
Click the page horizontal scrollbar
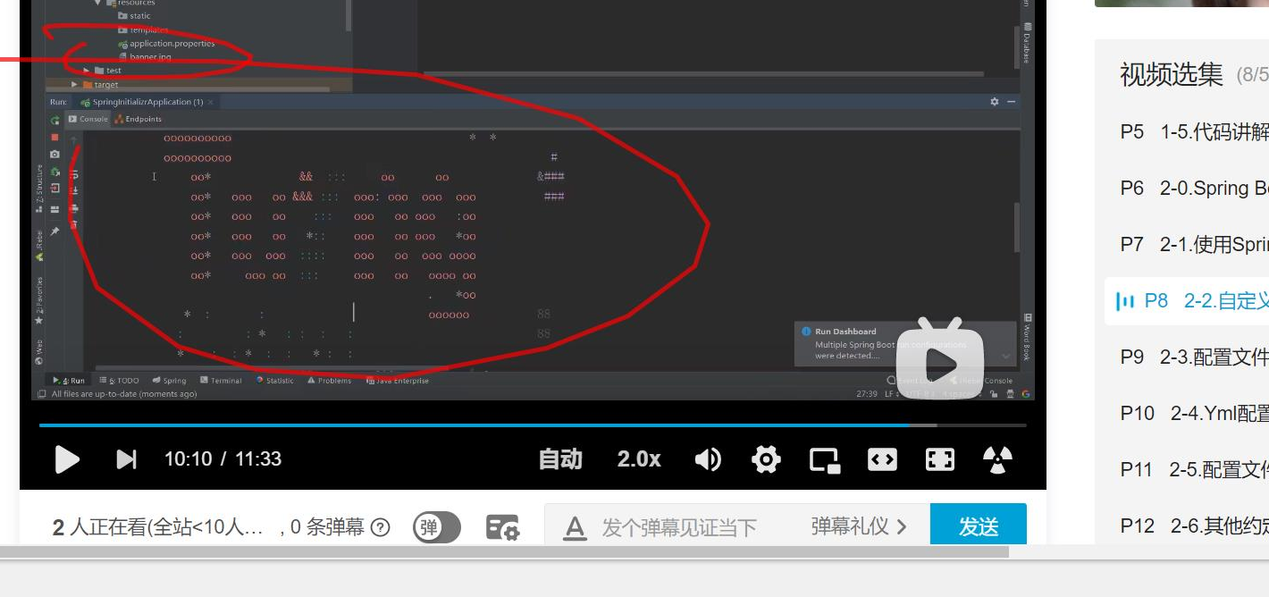point(505,552)
